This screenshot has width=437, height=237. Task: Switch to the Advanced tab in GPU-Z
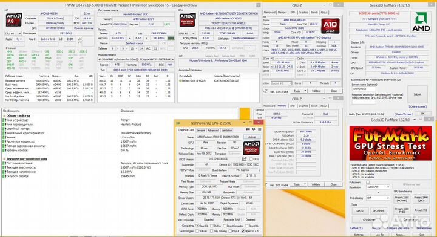click(213, 130)
